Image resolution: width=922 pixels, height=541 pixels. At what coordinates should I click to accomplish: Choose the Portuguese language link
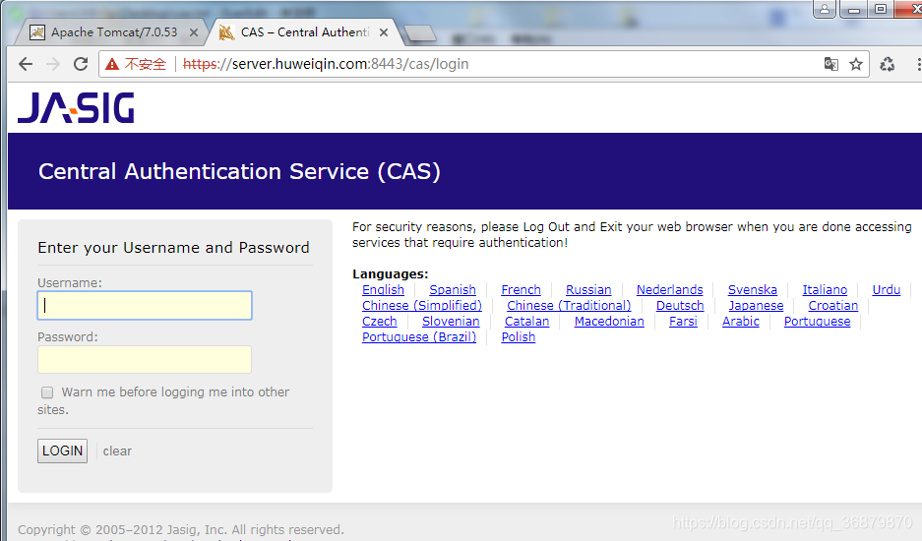tap(818, 322)
